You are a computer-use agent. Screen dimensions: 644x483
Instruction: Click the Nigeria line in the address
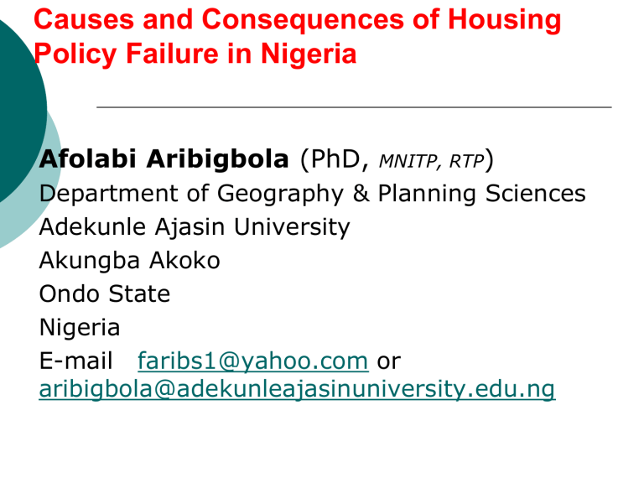80,327
